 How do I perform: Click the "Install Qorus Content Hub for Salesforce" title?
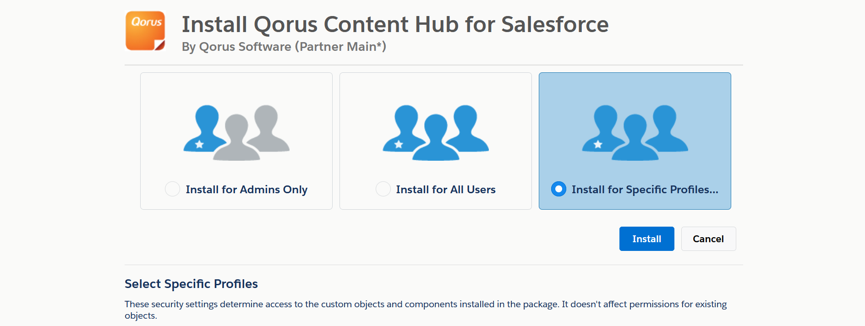point(395,25)
